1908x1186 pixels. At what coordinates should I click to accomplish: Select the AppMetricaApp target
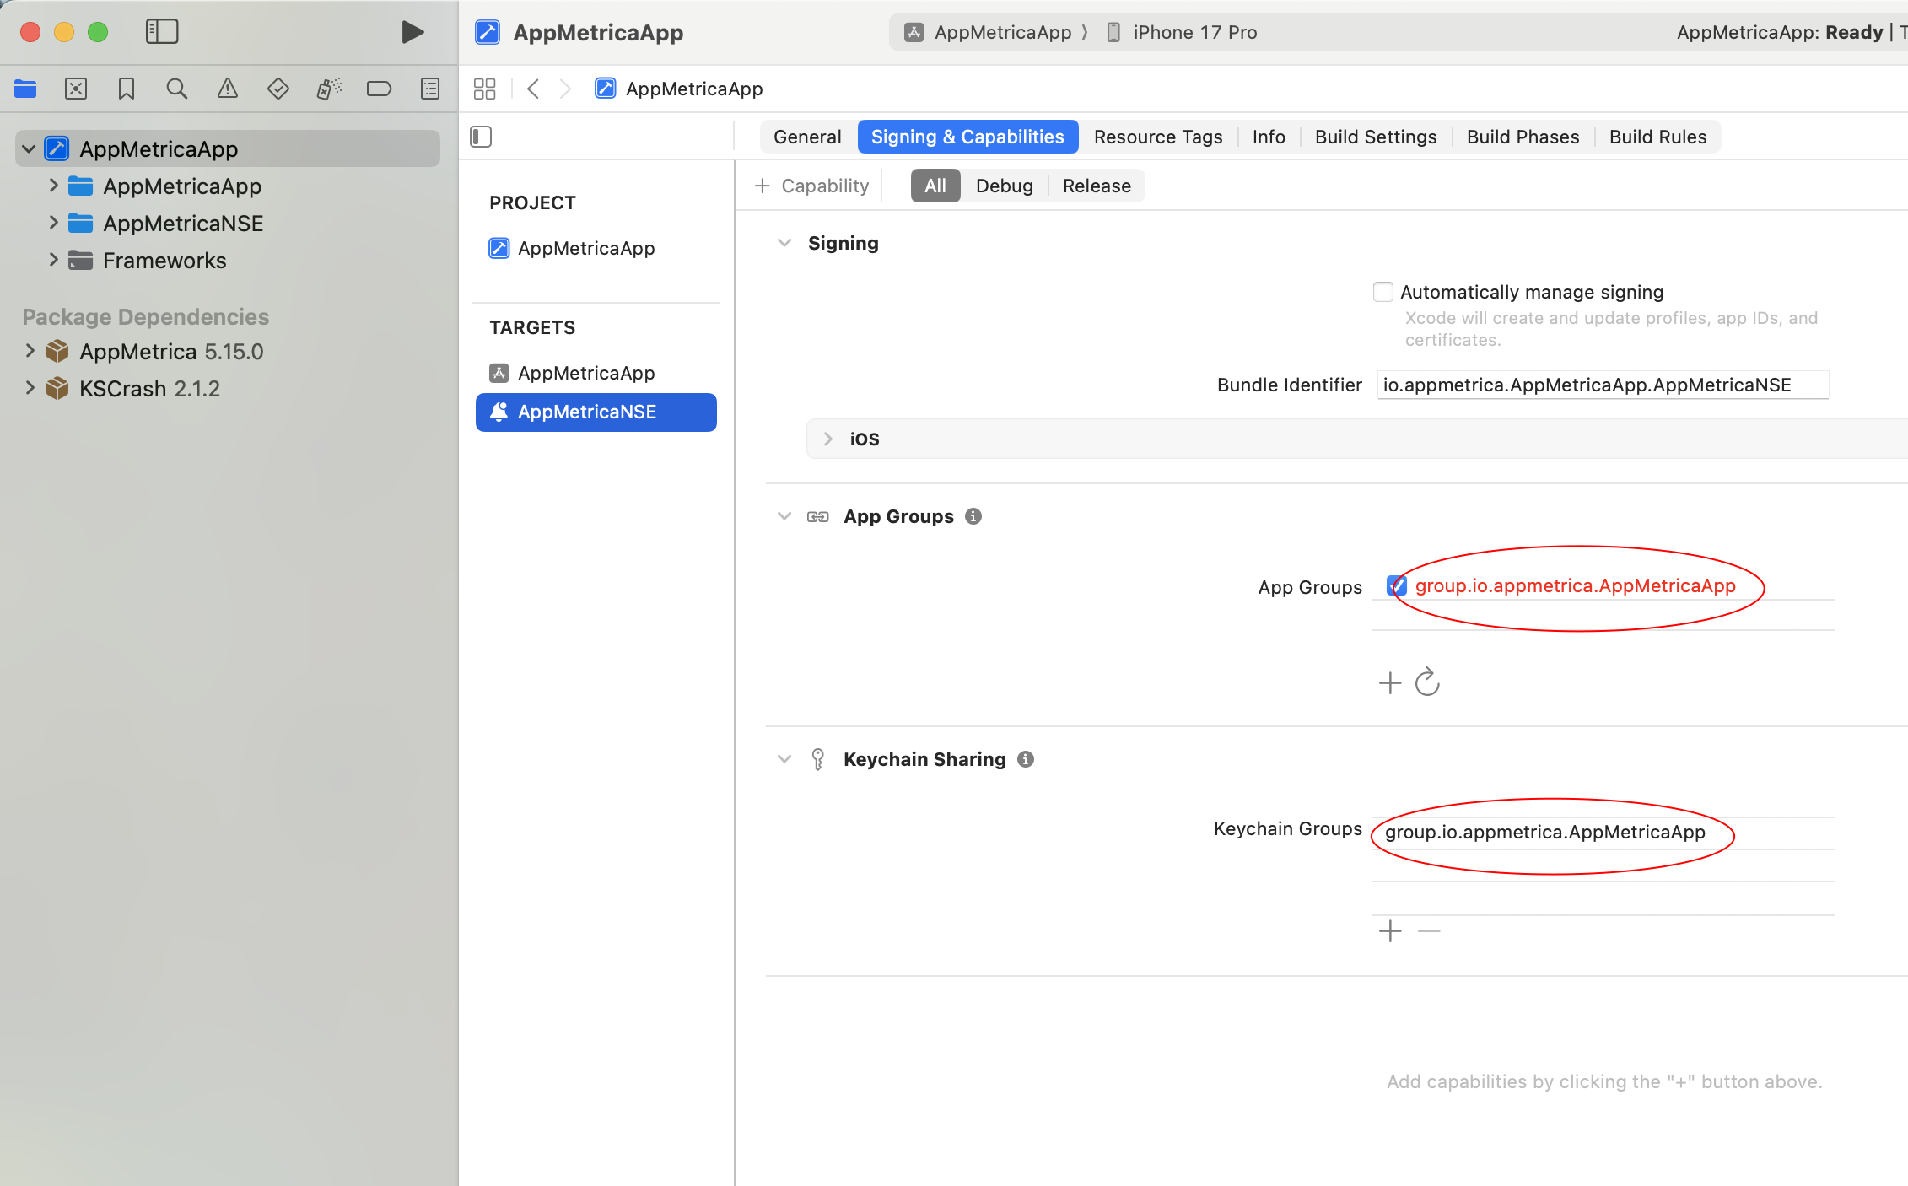coord(585,373)
